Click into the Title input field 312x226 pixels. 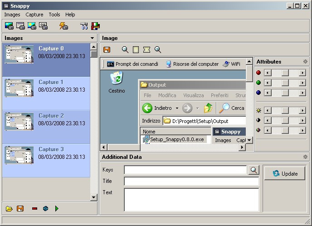click(191, 182)
